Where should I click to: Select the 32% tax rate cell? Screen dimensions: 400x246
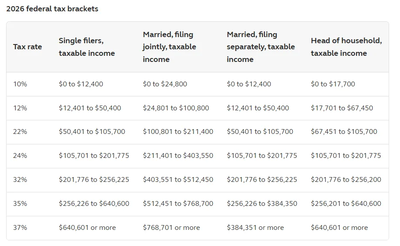(x=20, y=179)
